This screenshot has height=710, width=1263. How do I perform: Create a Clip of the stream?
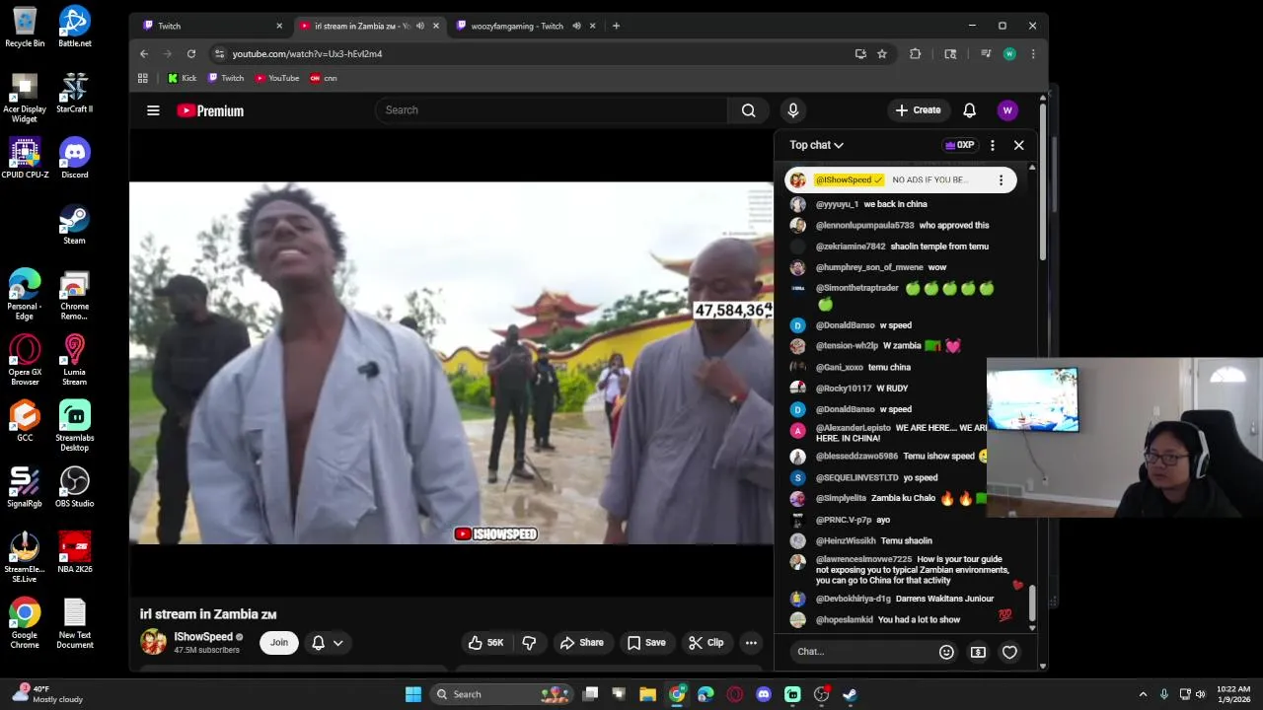(706, 643)
